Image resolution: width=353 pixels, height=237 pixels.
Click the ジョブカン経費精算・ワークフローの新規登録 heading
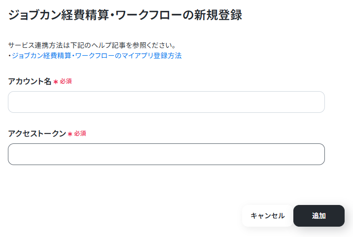[x=125, y=15]
